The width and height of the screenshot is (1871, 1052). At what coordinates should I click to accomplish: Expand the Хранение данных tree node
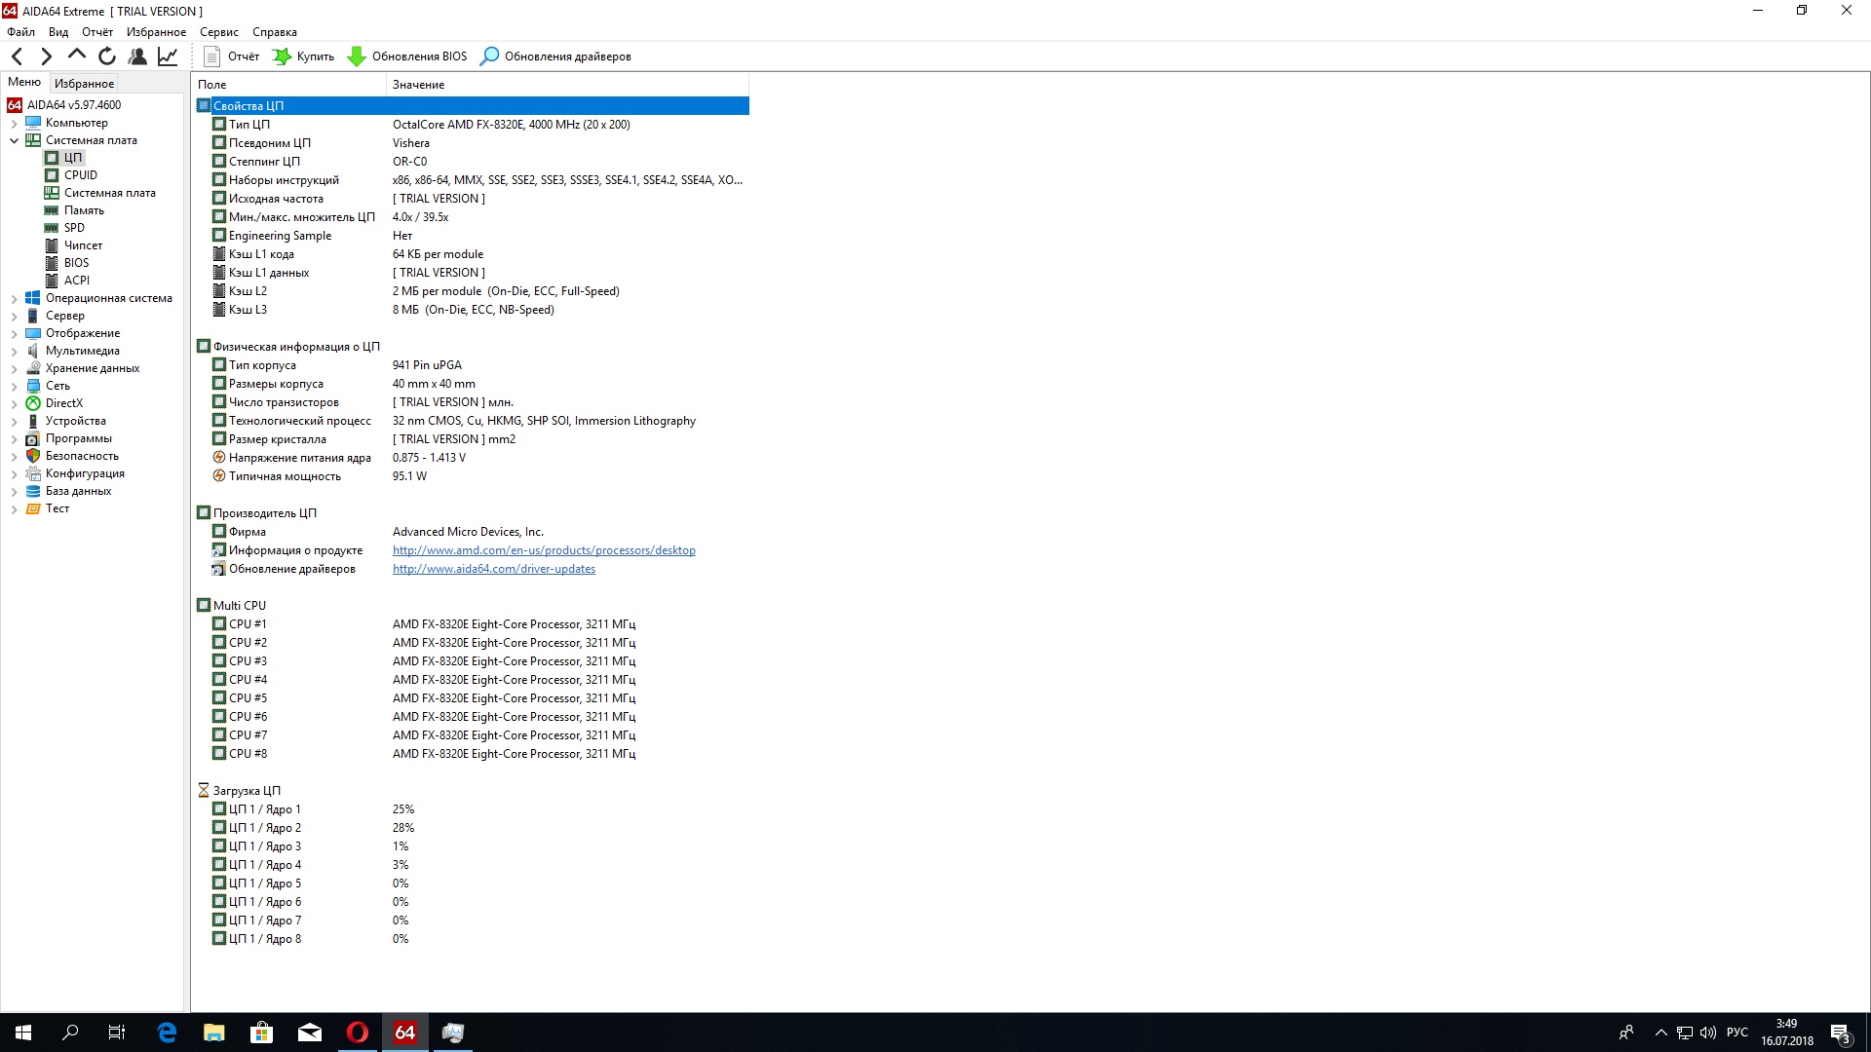[15, 369]
